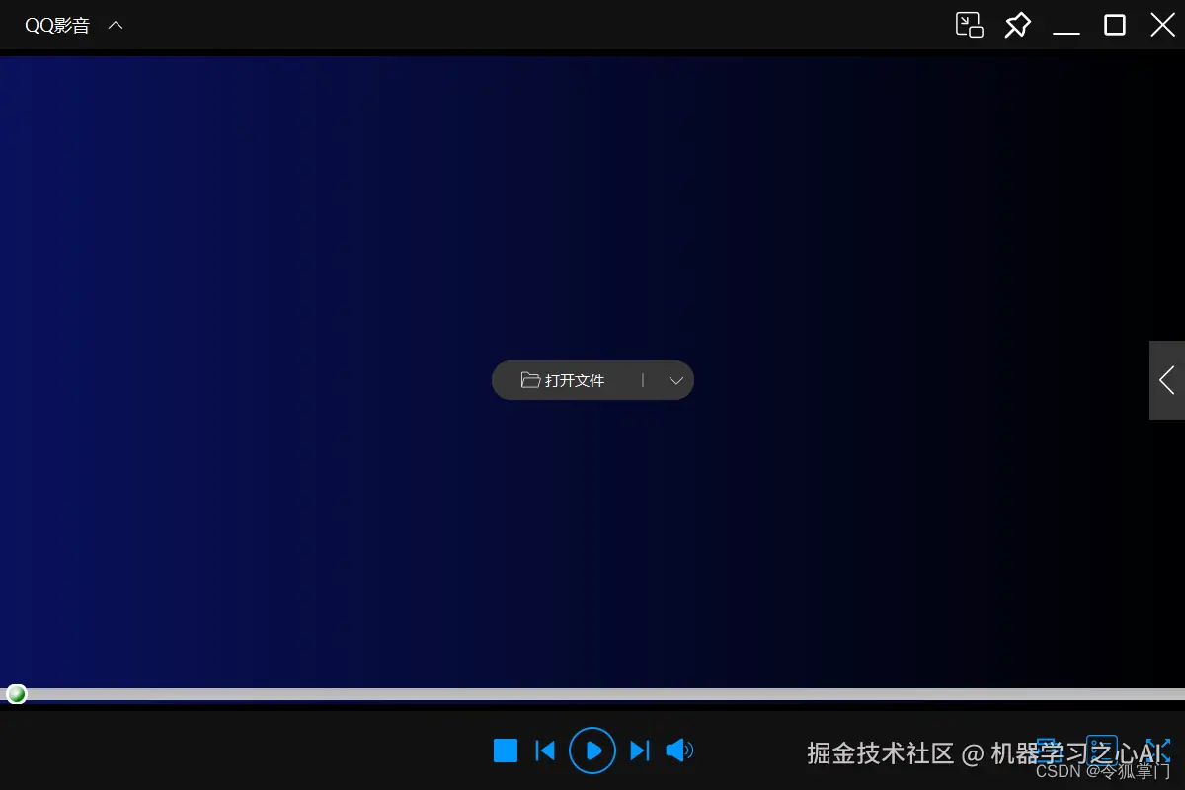This screenshot has width=1185, height=790.
Task: Pin the player always on top
Action: pyautogui.click(x=1017, y=25)
